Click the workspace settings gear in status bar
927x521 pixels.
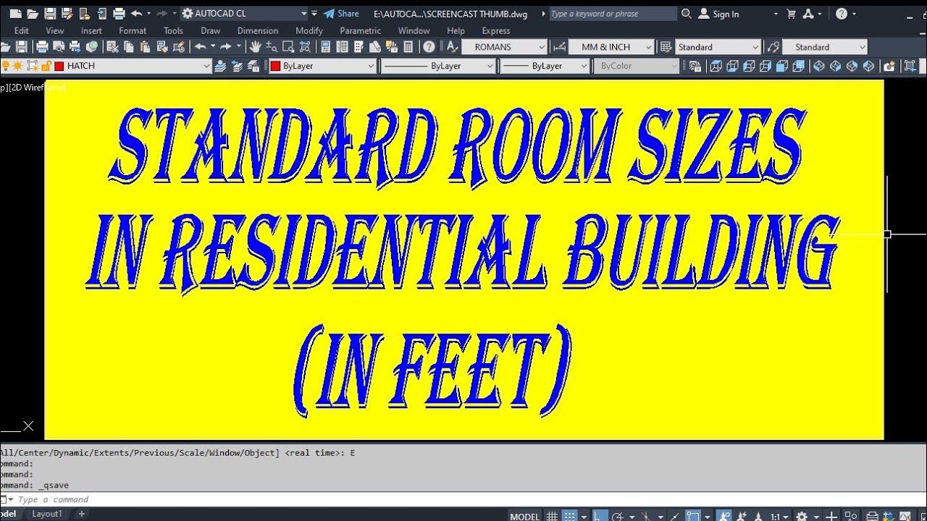802,516
